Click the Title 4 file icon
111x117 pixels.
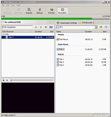(58, 65)
